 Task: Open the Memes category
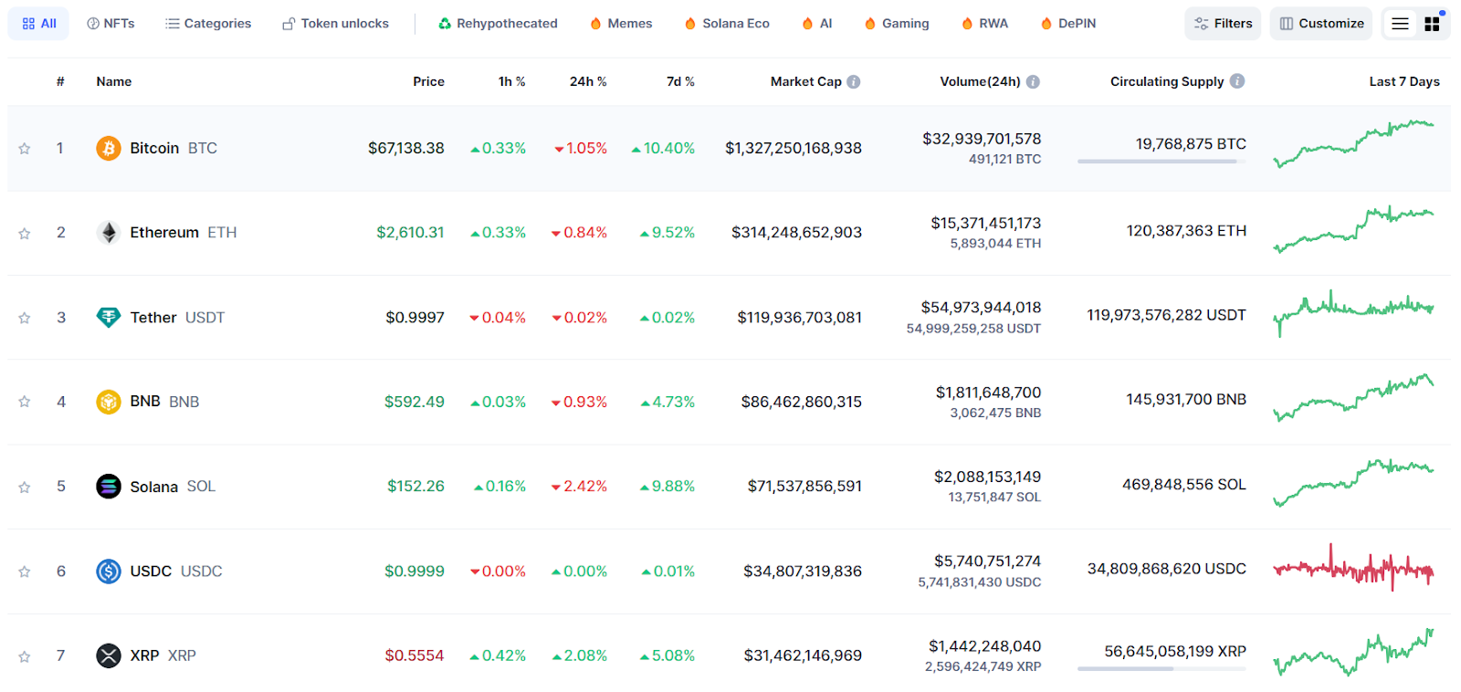click(x=621, y=24)
